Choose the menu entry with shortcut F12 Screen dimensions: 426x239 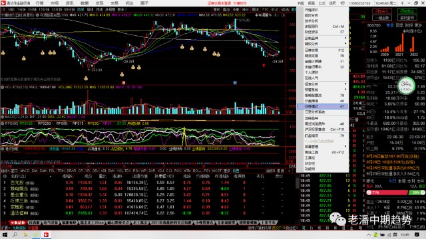click(x=323, y=50)
